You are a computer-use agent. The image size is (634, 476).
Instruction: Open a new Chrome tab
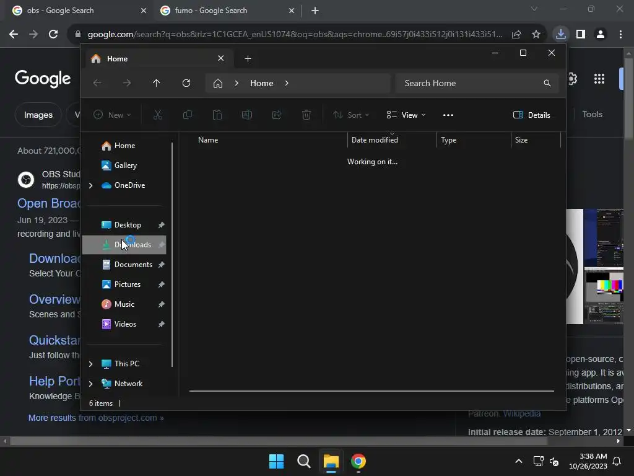[x=315, y=11]
